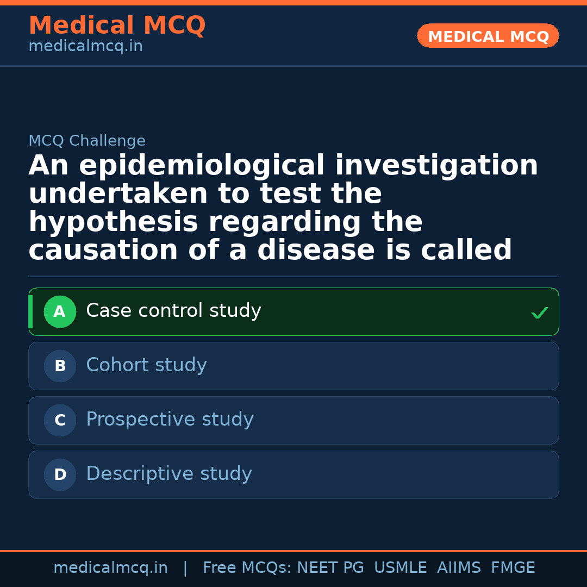This screenshot has width=587, height=587.
Task: Click 'FMGE' in the footer
Action: tap(513, 568)
